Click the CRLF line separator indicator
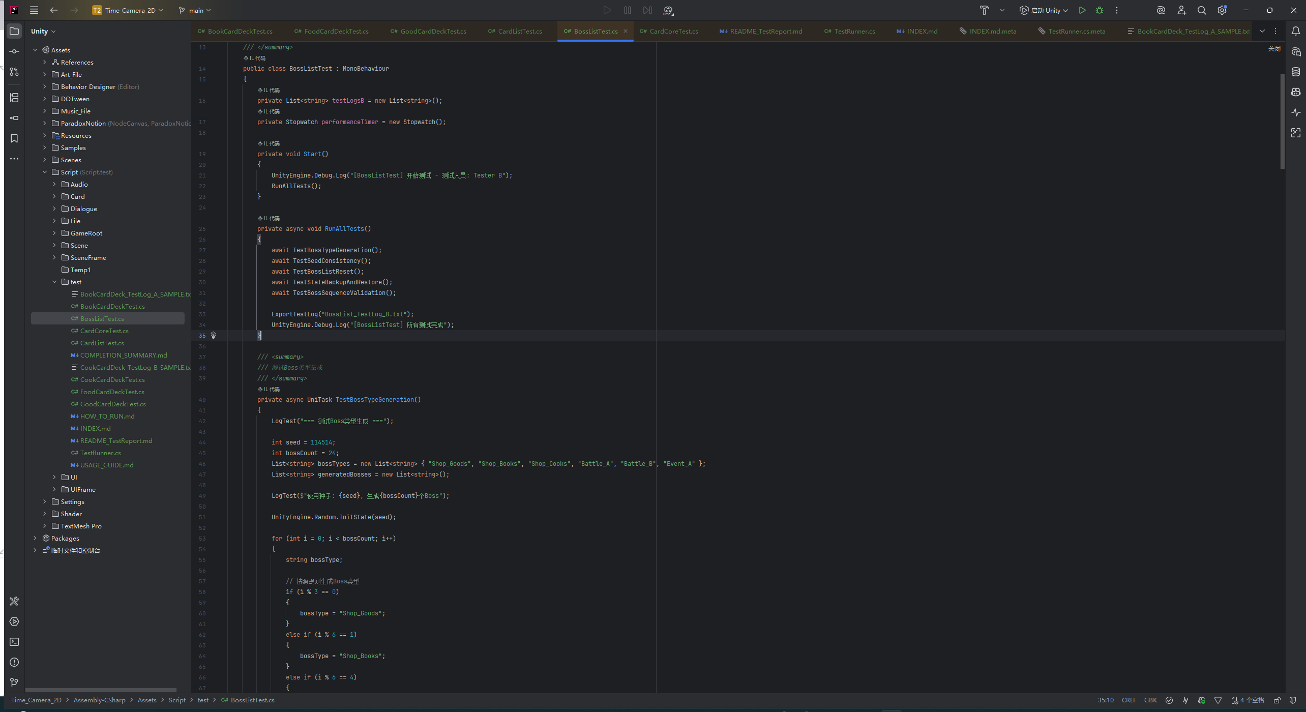 click(1129, 700)
